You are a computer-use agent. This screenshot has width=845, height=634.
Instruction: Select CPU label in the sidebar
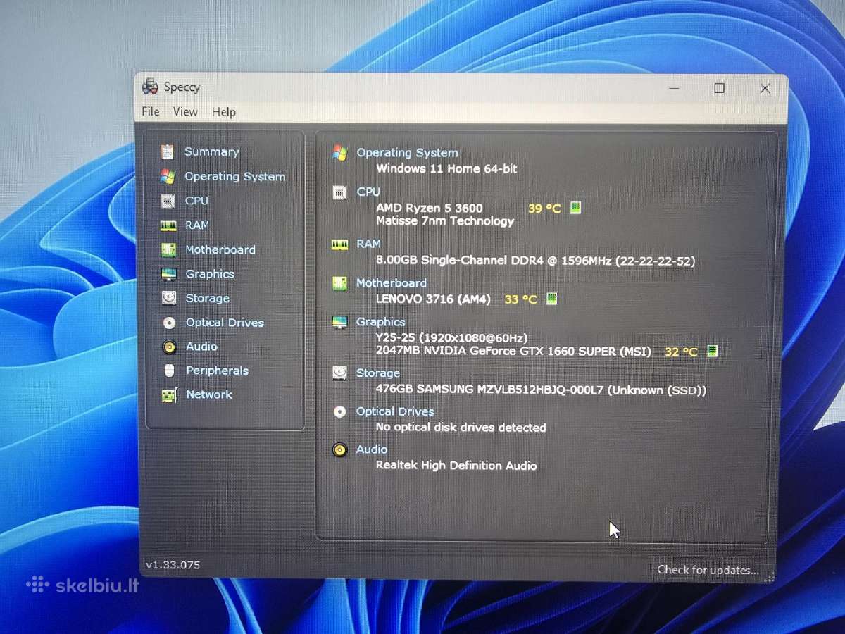tap(196, 201)
